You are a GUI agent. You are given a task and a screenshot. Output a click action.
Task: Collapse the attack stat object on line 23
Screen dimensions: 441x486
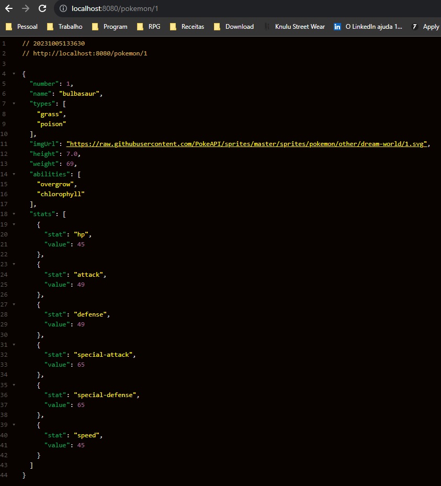[14, 264]
